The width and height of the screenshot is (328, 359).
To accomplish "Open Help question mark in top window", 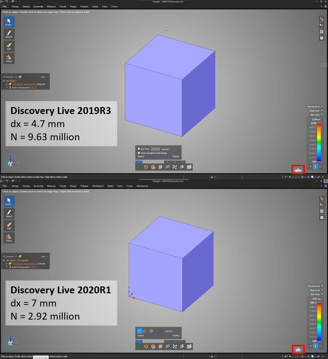I will [x=325, y=7].
